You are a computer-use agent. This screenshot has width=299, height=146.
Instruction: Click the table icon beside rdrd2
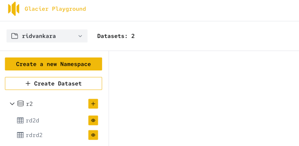(x=20, y=135)
